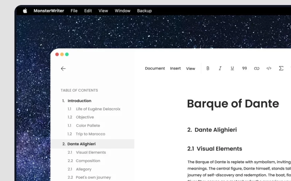Click the back arrow icon
This screenshot has height=181, width=291.
(63, 68)
